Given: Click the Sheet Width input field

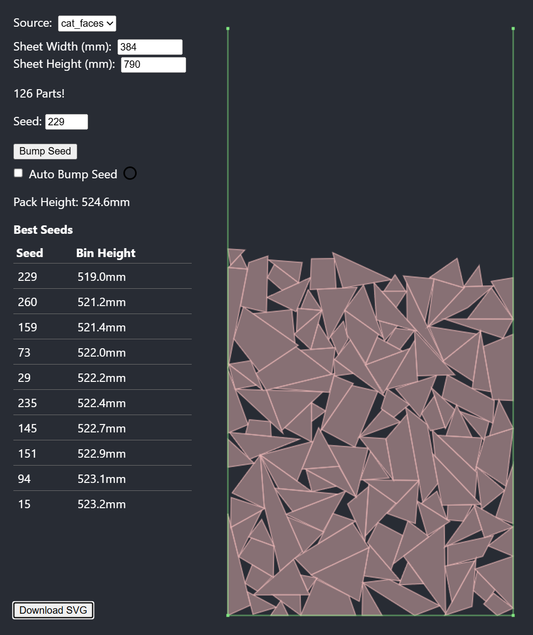Looking at the screenshot, I should point(150,47).
